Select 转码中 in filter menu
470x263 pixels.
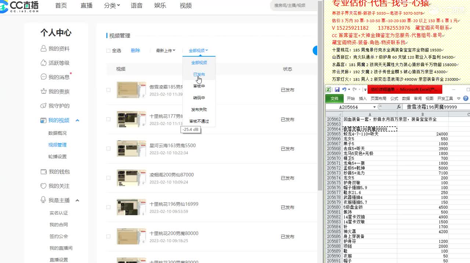click(199, 98)
